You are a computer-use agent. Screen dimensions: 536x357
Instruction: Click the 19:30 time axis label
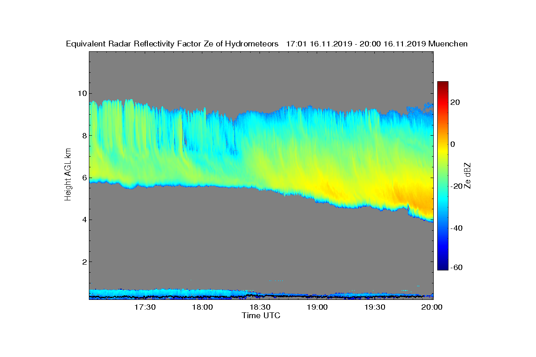(x=375, y=307)
